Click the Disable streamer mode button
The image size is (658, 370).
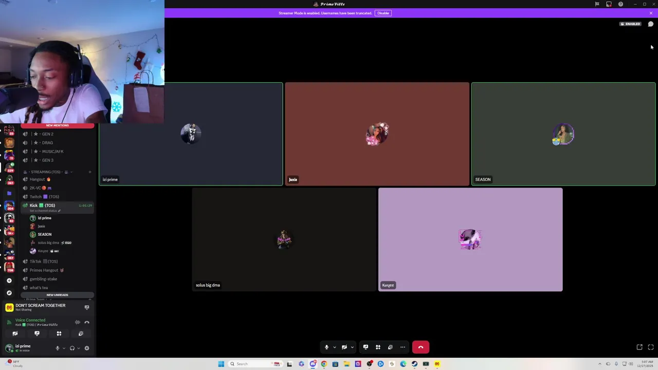pos(383,13)
